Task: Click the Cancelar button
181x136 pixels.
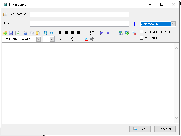Action: tap(165, 129)
